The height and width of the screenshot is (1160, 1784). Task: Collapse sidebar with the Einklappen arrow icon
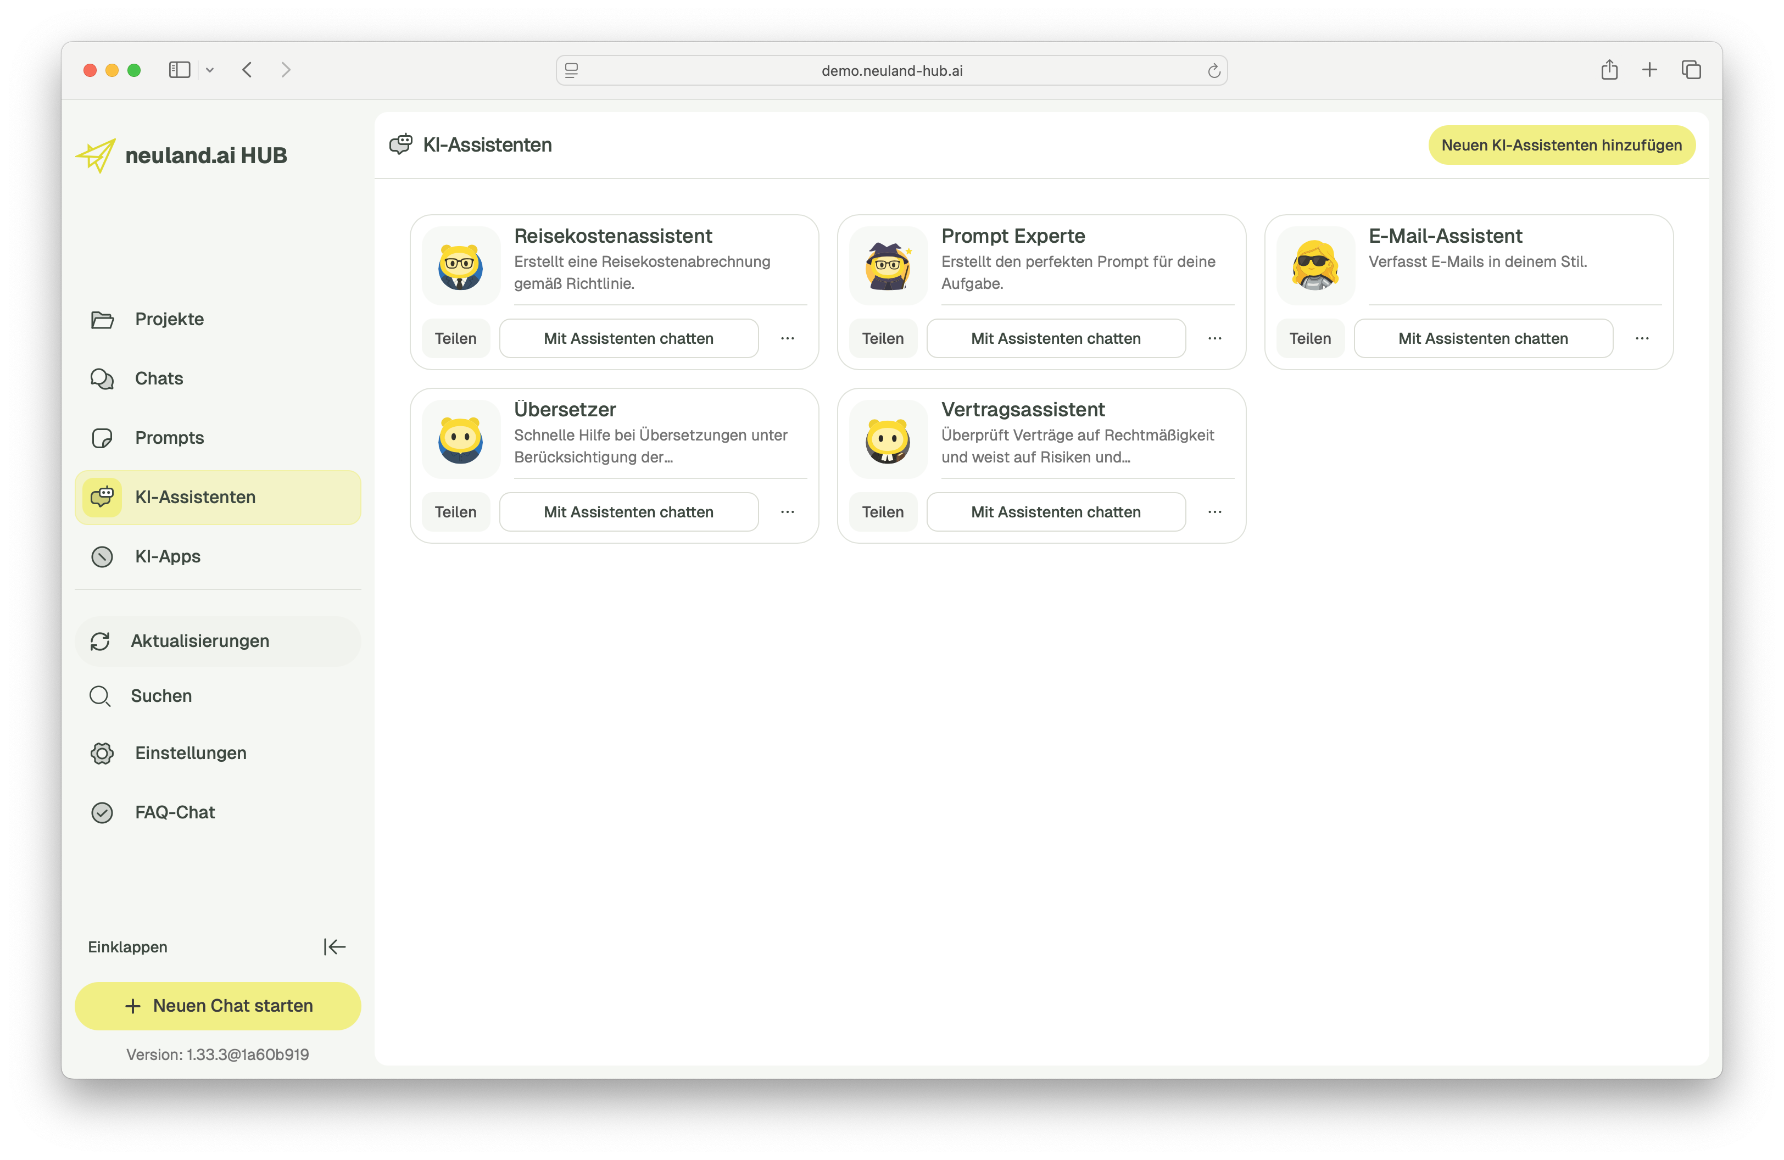pos(335,947)
